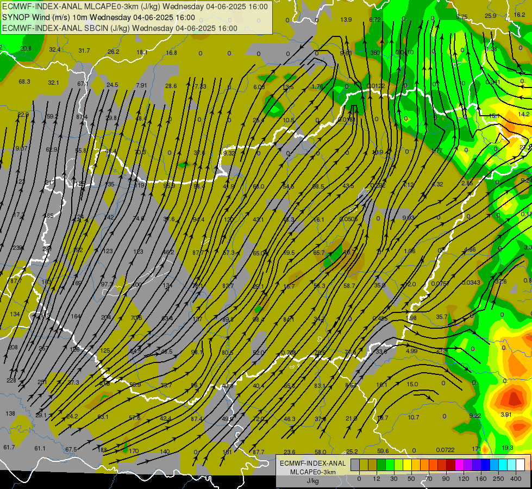Click data value 95.9
The image size is (532, 489).
[169, 186]
